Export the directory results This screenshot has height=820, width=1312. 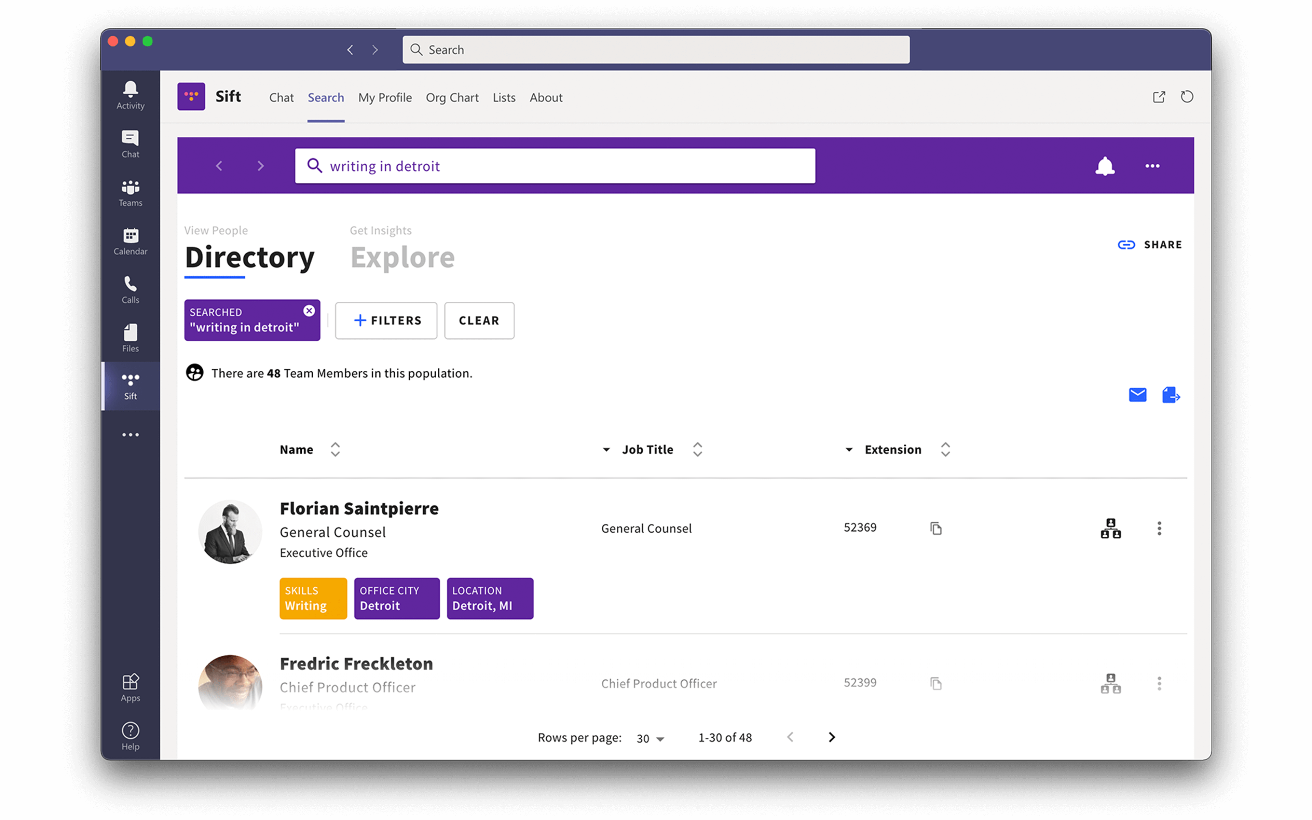[1171, 395]
